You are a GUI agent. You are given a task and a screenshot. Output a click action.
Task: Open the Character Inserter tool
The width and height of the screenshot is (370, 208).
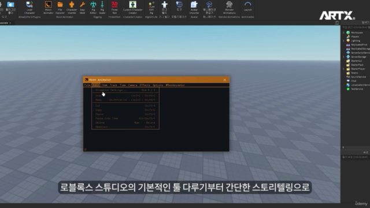72,8
